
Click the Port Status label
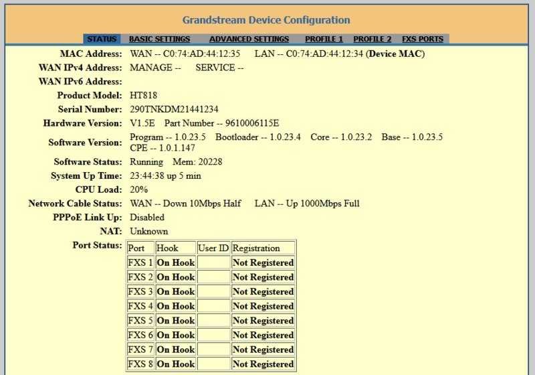97,245
